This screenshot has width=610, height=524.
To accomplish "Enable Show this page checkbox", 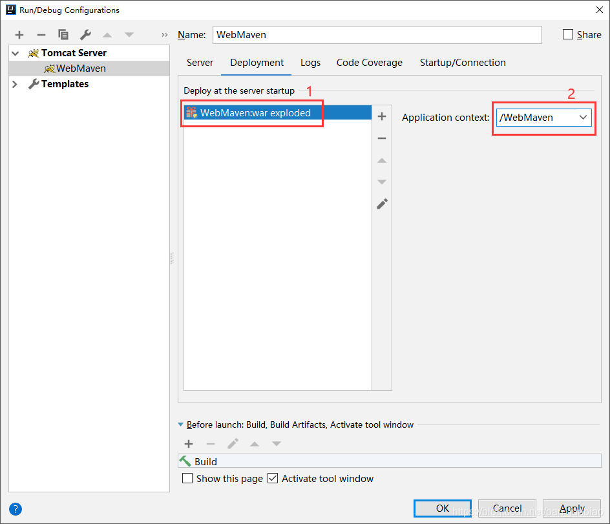I will click(187, 478).
